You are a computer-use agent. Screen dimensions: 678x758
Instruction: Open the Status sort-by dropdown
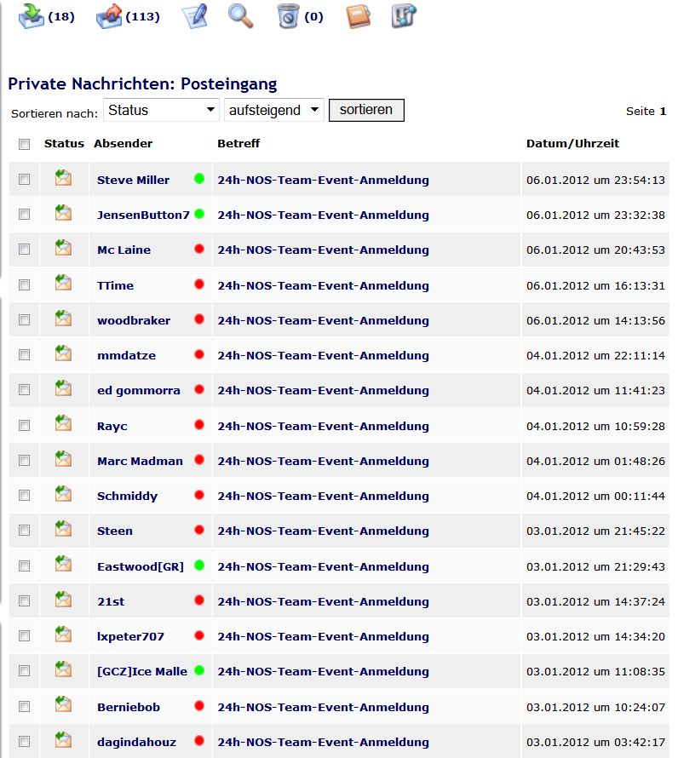(161, 110)
